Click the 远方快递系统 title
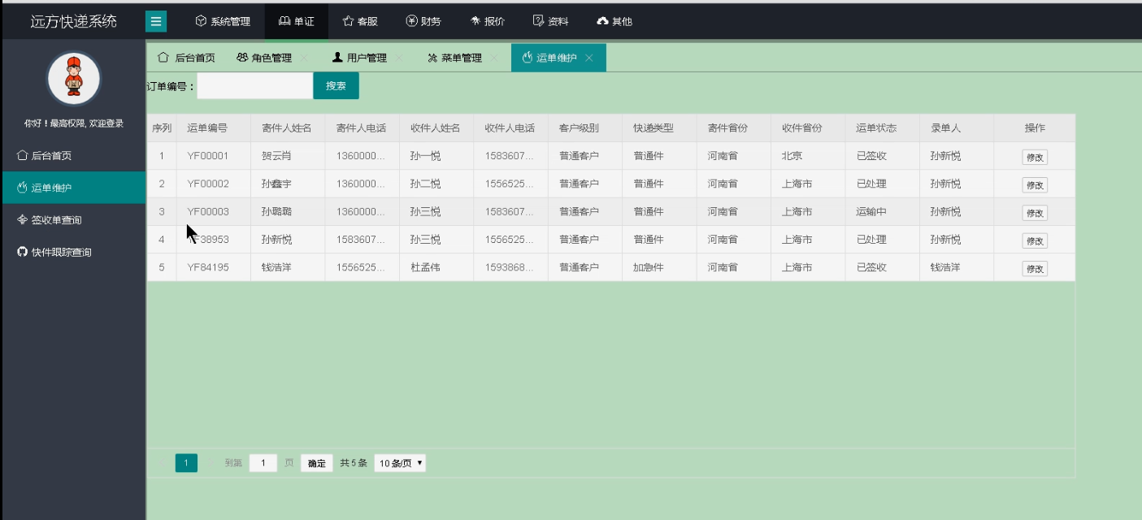Image resolution: width=1142 pixels, height=520 pixels. click(x=74, y=21)
